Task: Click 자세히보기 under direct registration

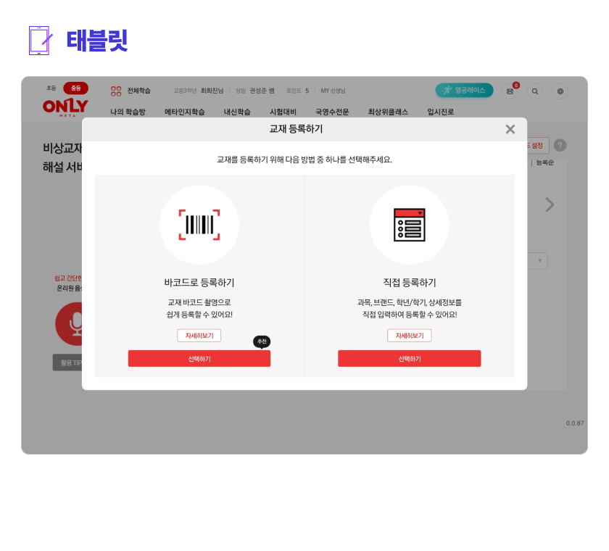Action: coord(410,336)
